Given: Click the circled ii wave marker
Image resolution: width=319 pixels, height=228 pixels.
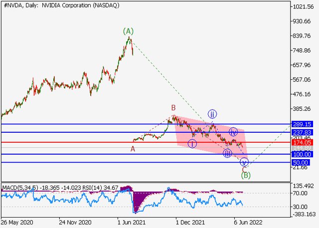Looking at the screenshot, I should [x=212, y=114].
